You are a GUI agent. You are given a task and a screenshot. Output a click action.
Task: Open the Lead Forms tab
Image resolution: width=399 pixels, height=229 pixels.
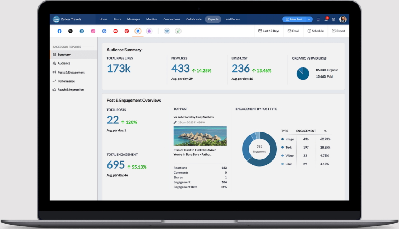tap(232, 19)
